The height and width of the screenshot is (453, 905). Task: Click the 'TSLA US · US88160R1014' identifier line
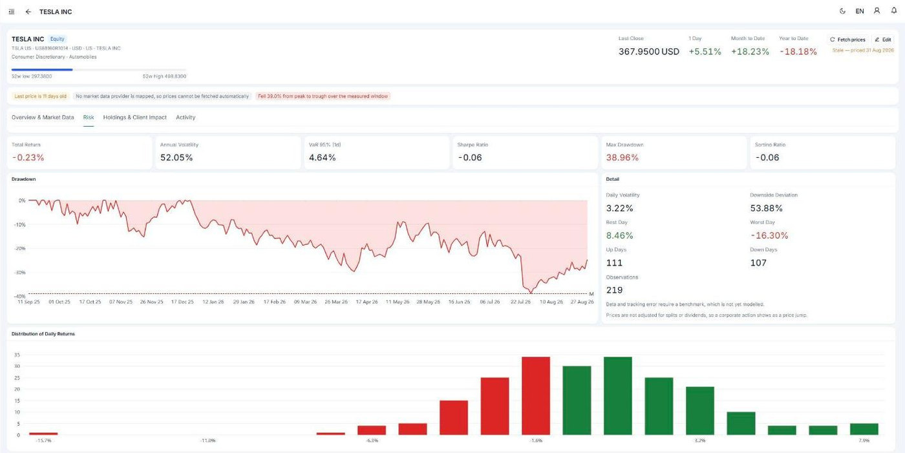click(66, 48)
